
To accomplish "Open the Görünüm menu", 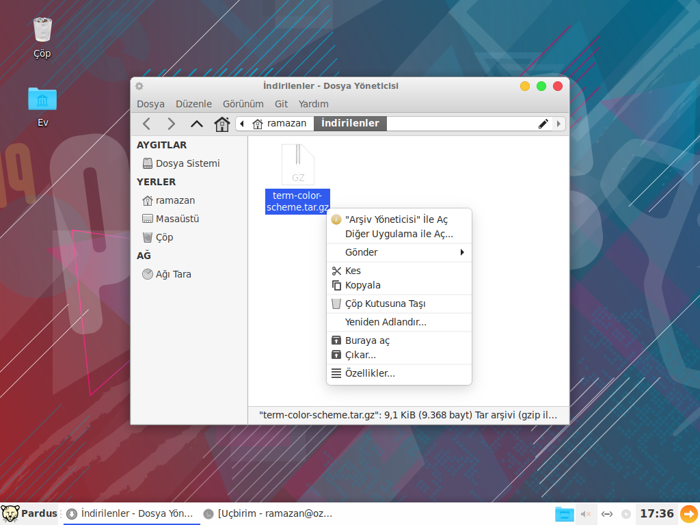I will 243,104.
